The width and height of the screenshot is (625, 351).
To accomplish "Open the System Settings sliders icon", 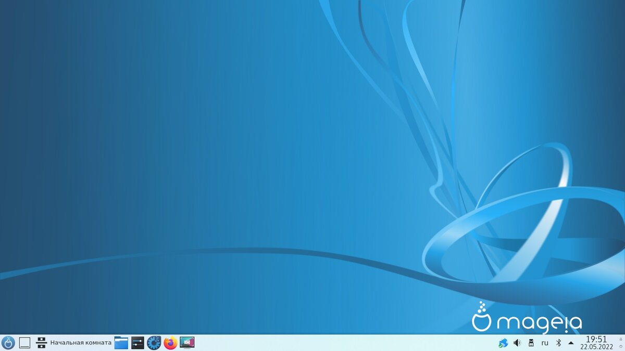I will click(x=137, y=343).
